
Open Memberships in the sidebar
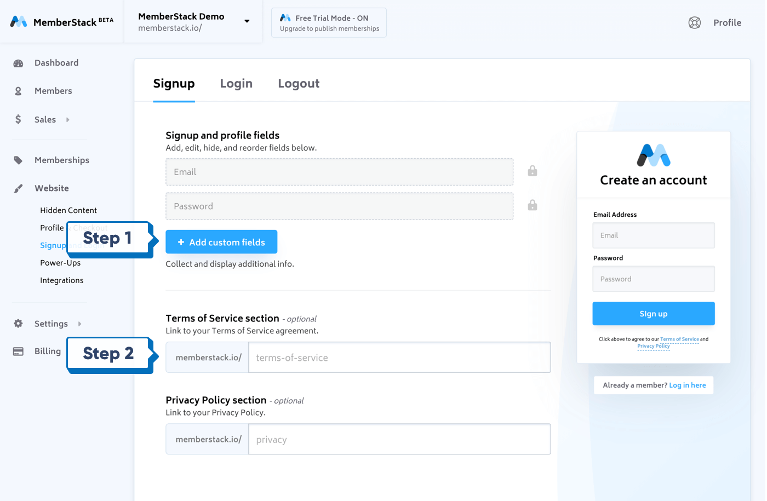tap(62, 160)
